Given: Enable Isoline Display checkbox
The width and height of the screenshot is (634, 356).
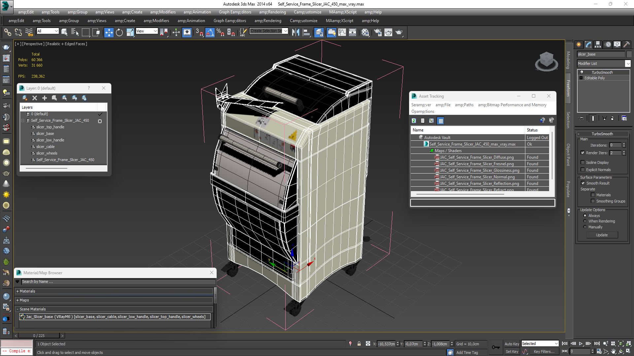Looking at the screenshot, I should coord(583,162).
